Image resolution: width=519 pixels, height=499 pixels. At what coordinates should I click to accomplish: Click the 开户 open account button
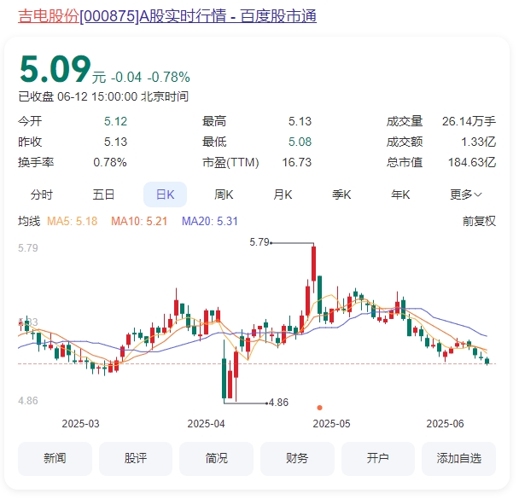378,458
